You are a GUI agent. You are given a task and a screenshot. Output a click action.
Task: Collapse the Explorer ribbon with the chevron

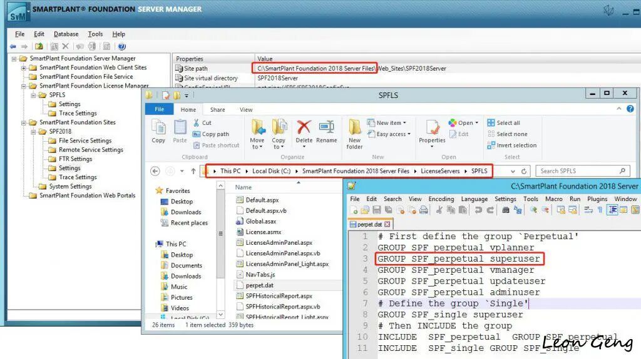619,109
